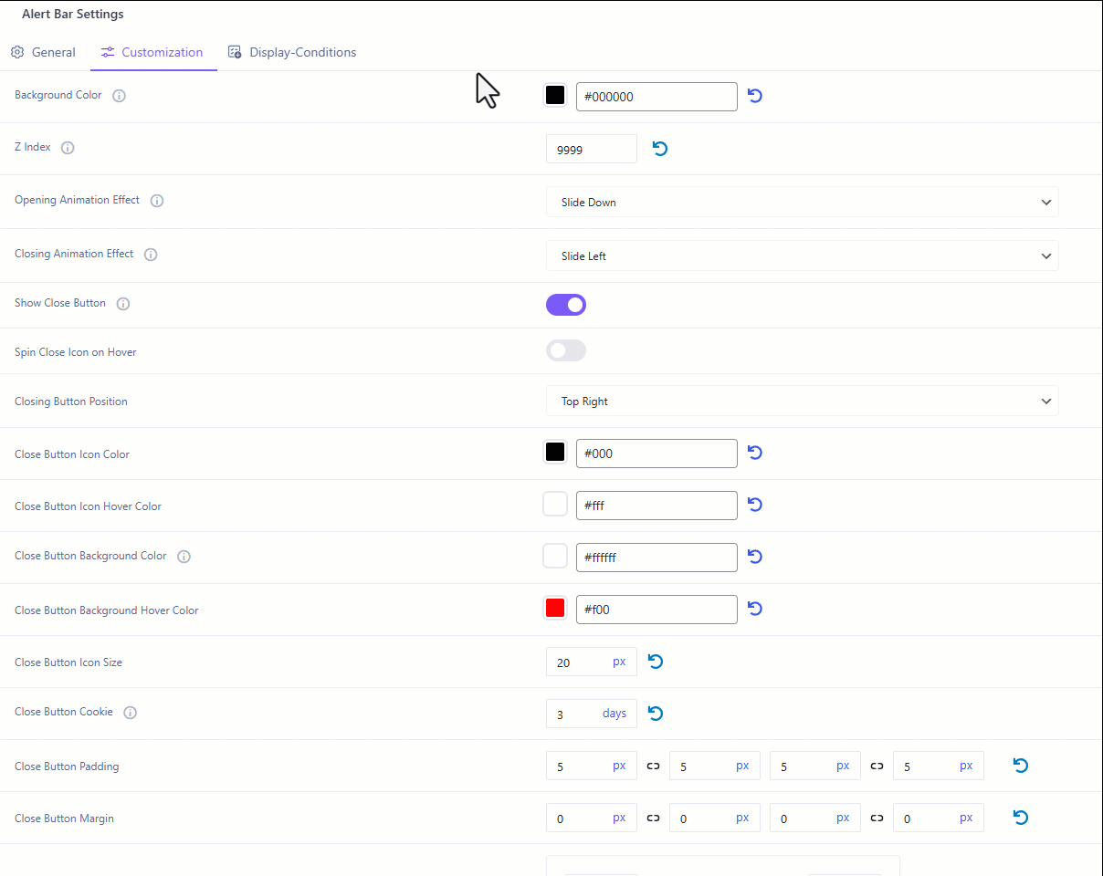Click info icon beside Opening Animation Effect
This screenshot has width=1103, height=876.
coord(157,201)
